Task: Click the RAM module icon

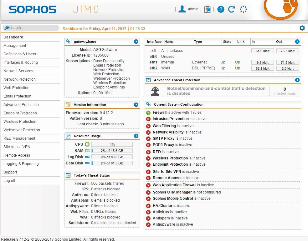Action: [87, 151]
